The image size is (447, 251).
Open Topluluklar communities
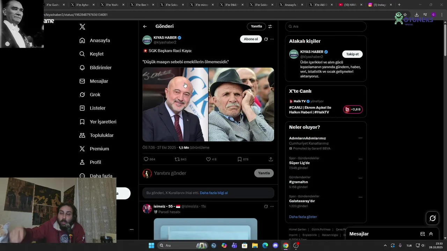tap(96, 135)
